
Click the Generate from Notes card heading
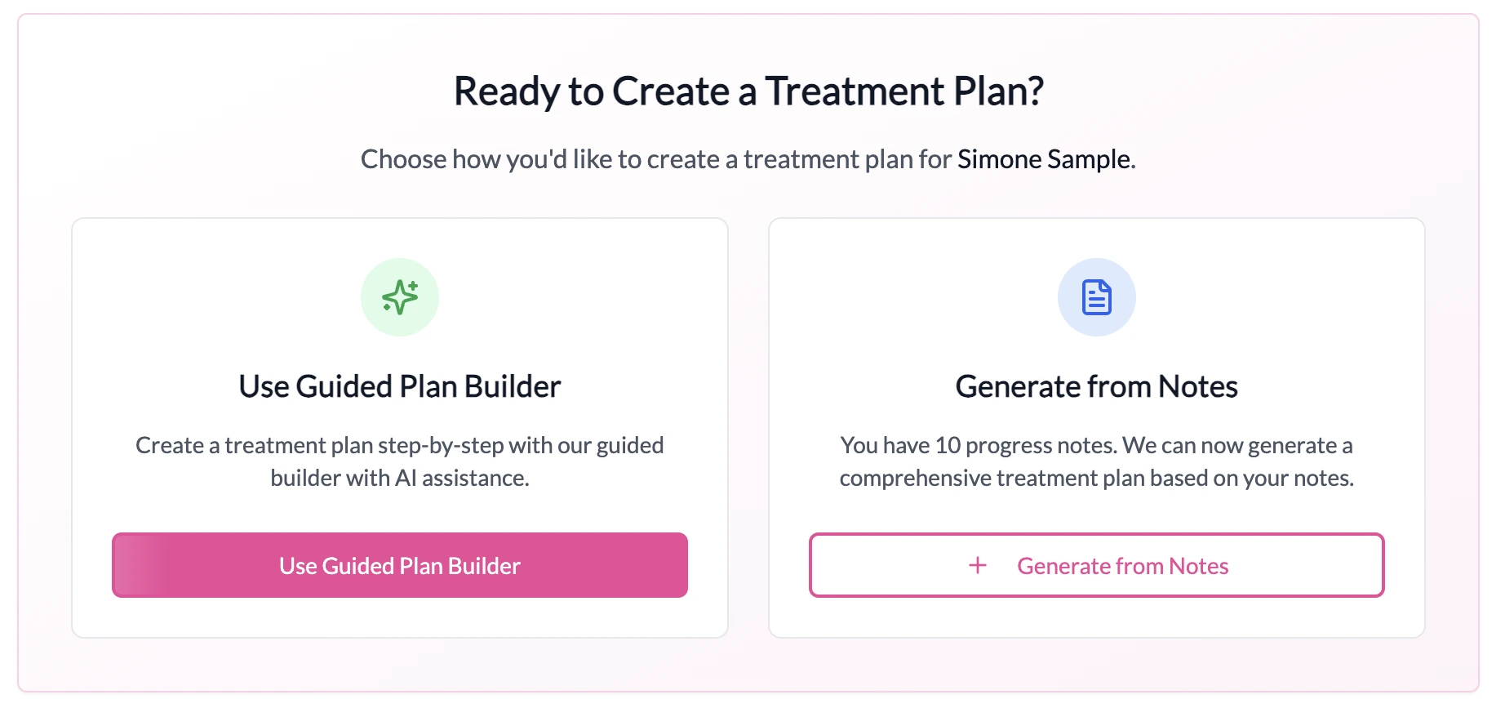click(1097, 385)
